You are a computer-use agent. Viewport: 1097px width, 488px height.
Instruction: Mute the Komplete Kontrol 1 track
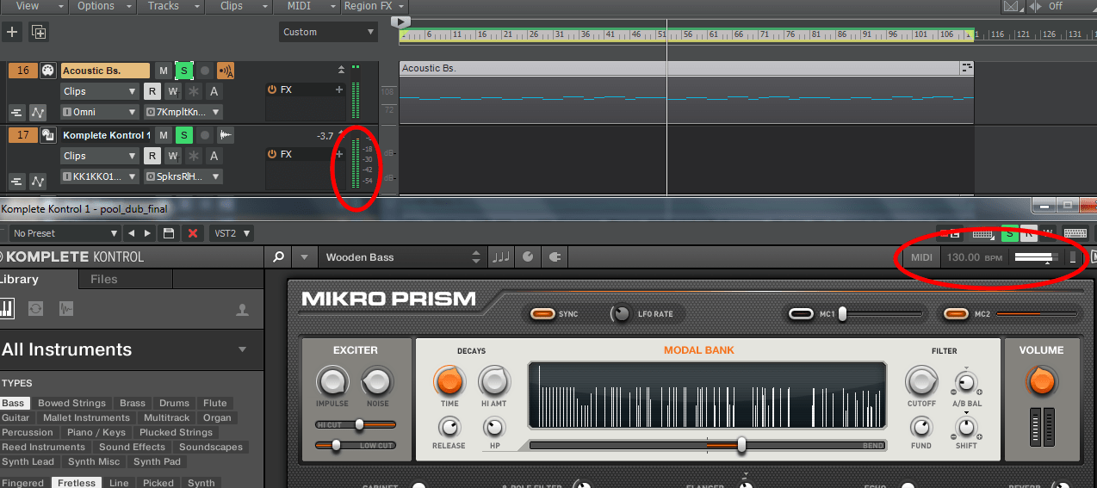pos(163,135)
